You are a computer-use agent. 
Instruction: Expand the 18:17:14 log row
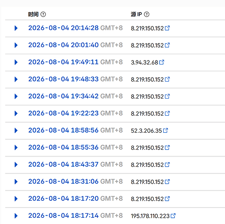click(16, 215)
